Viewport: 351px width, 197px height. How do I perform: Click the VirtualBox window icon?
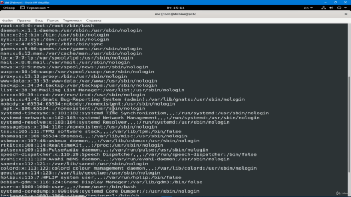(2, 2)
